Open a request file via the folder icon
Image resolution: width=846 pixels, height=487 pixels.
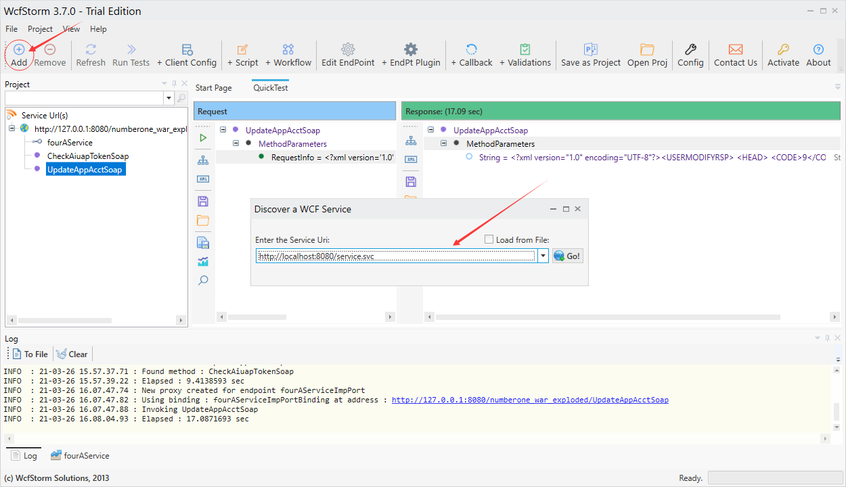tap(202, 218)
